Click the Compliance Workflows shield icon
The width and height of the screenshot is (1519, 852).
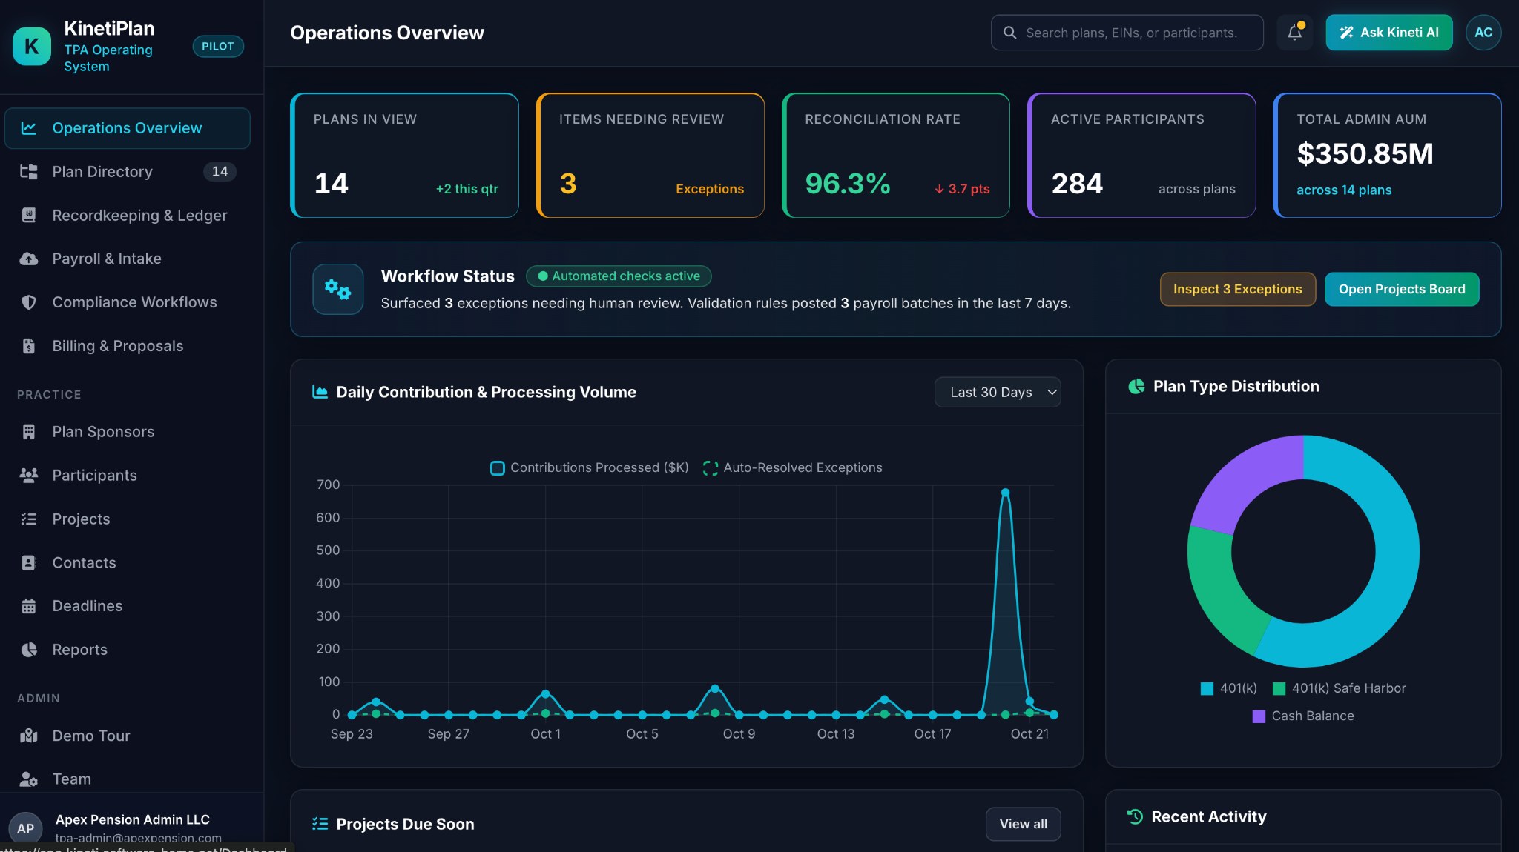(x=29, y=302)
